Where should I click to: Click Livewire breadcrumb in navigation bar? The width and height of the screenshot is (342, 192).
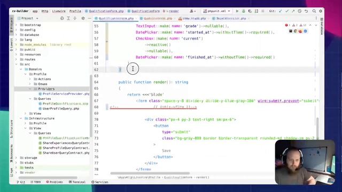[x=59, y=11]
